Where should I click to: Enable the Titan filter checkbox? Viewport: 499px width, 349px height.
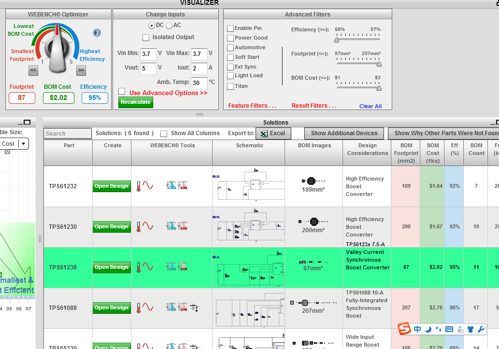230,86
